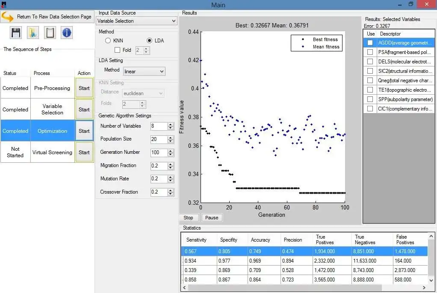Viewport: 437px width, 293px height.
Task: Click the True Positives column header
Action: click(x=332, y=239)
